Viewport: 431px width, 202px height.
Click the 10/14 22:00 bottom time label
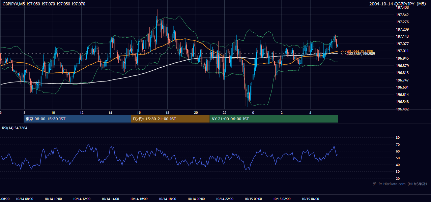click(x=225, y=199)
